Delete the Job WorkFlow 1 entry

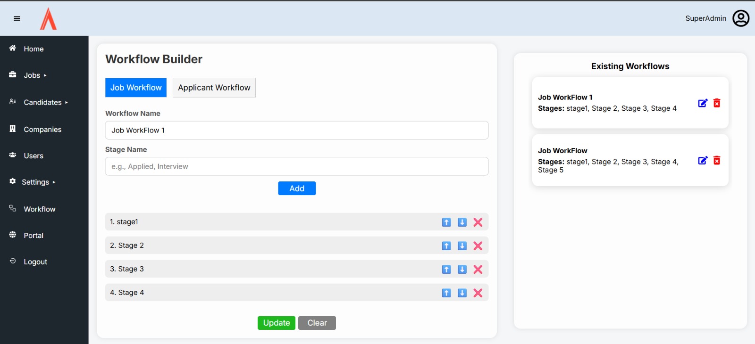[x=717, y=103]
